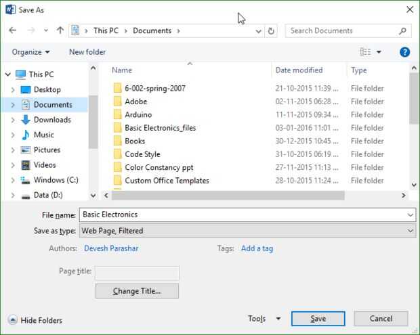Open the File name history dropdown arrow

click(x=411, y=215)
